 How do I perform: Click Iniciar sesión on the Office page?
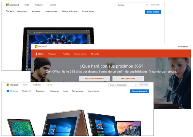click(x=183, y=47)
